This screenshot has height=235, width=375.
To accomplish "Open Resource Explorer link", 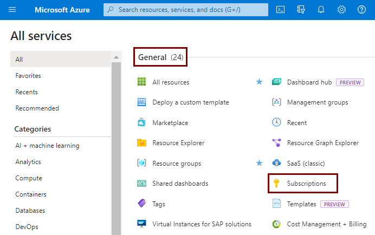I will [x=178, y=143].
